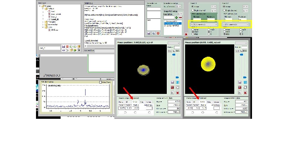Image resolution: width=288 pixels, height=162 pixels.
Task: Click red disk icon beside the right image
Action: pyautogui.click(x=240, y=87)
